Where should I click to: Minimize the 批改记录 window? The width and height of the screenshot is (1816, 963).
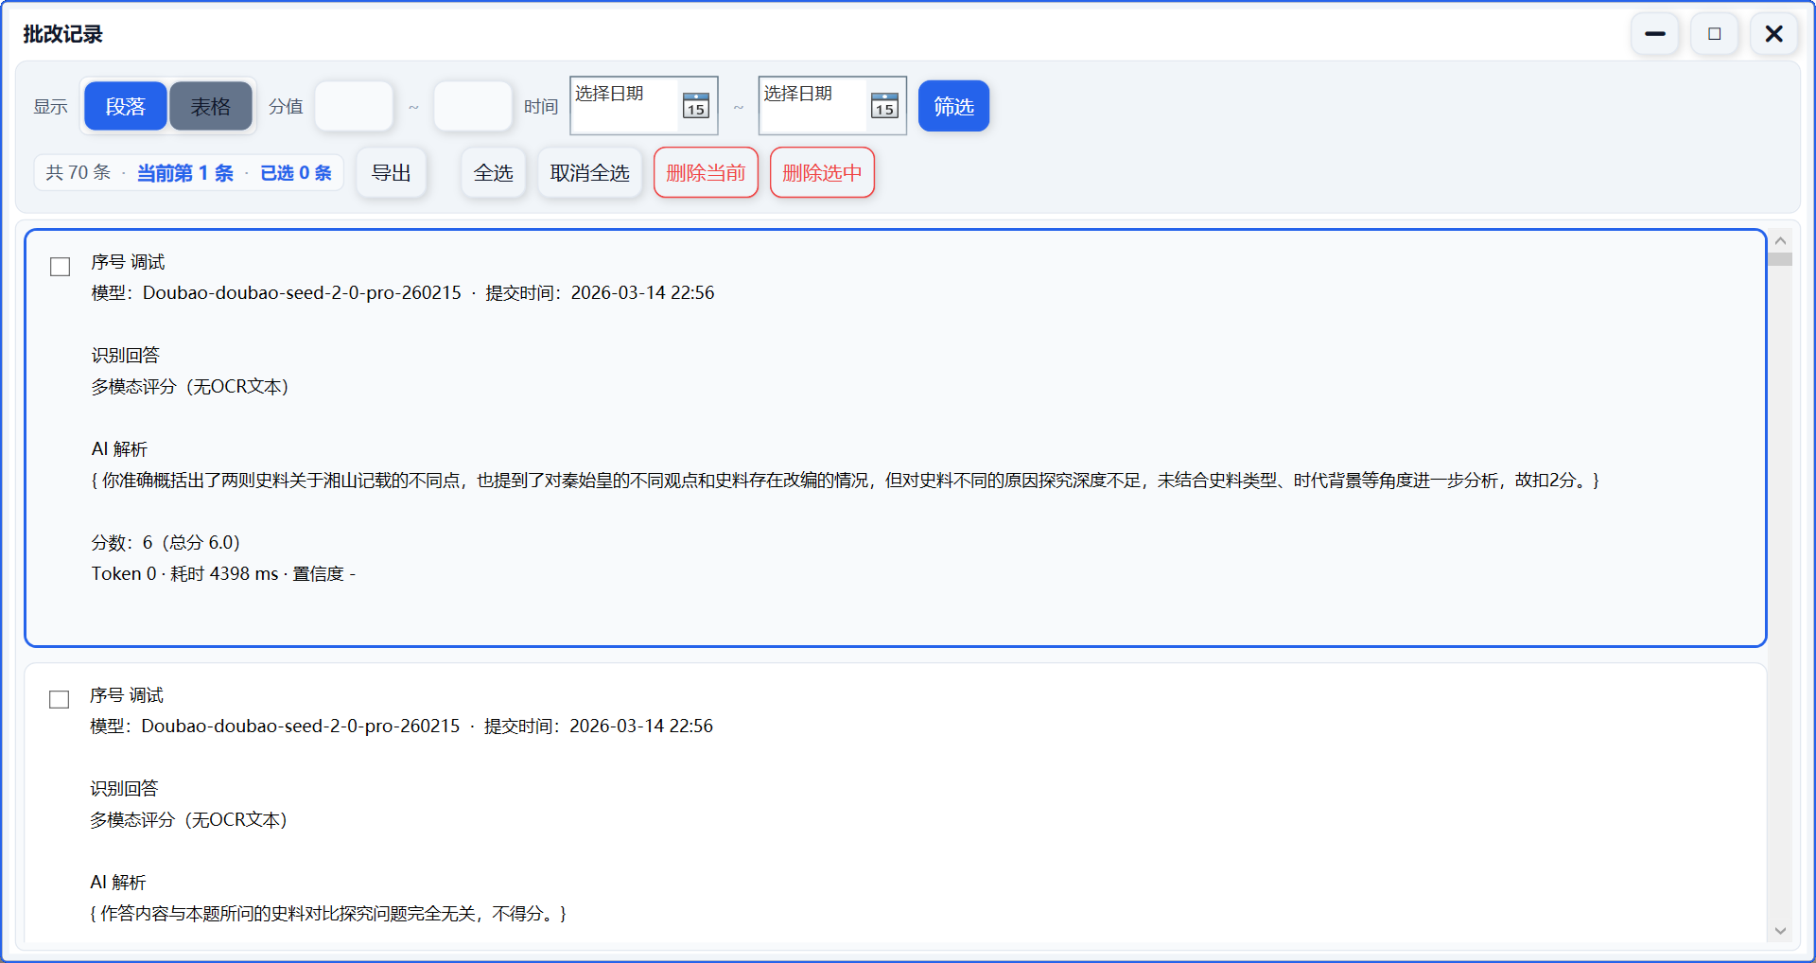coord(1654,34)
